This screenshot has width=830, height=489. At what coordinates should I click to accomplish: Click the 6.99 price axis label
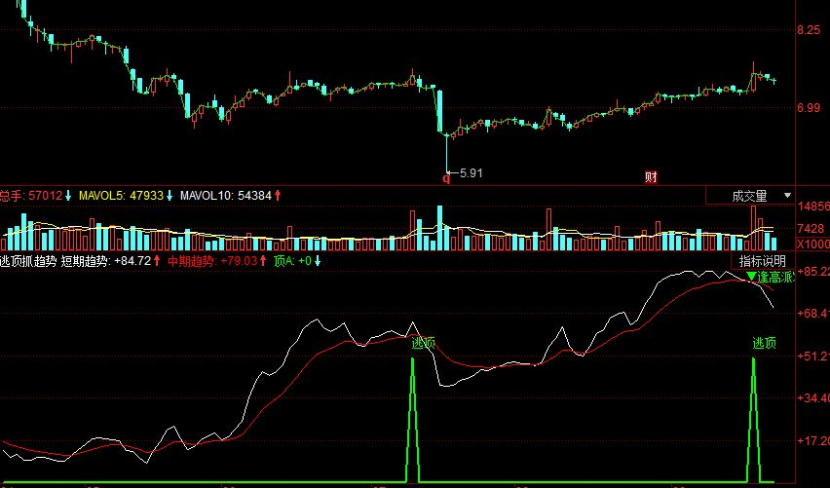[810, 107]
